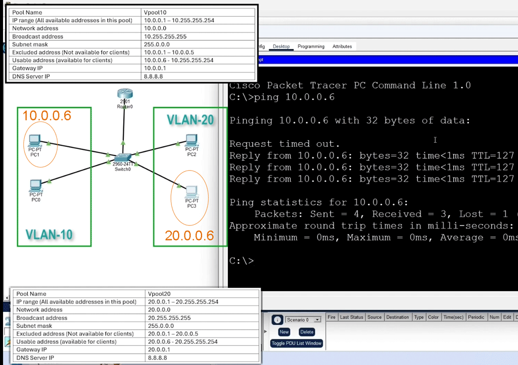Select the Router0 device icon
518x365 pixels.
pyautogui.click(x=125, y=94)
